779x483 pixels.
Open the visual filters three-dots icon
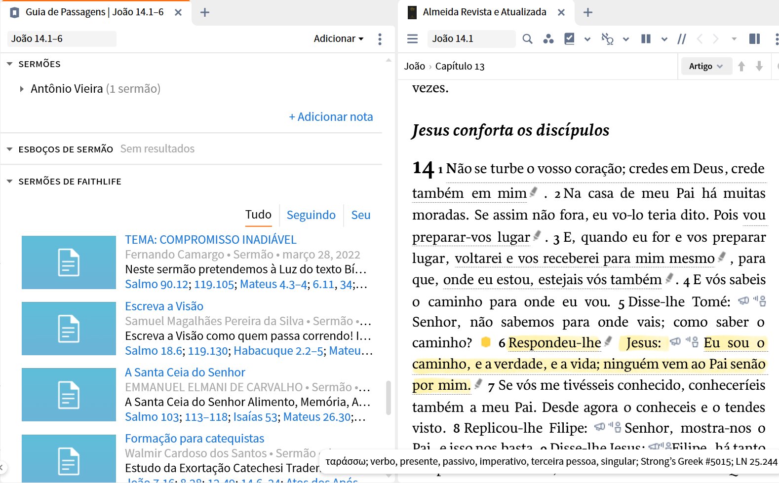[548, 38]
